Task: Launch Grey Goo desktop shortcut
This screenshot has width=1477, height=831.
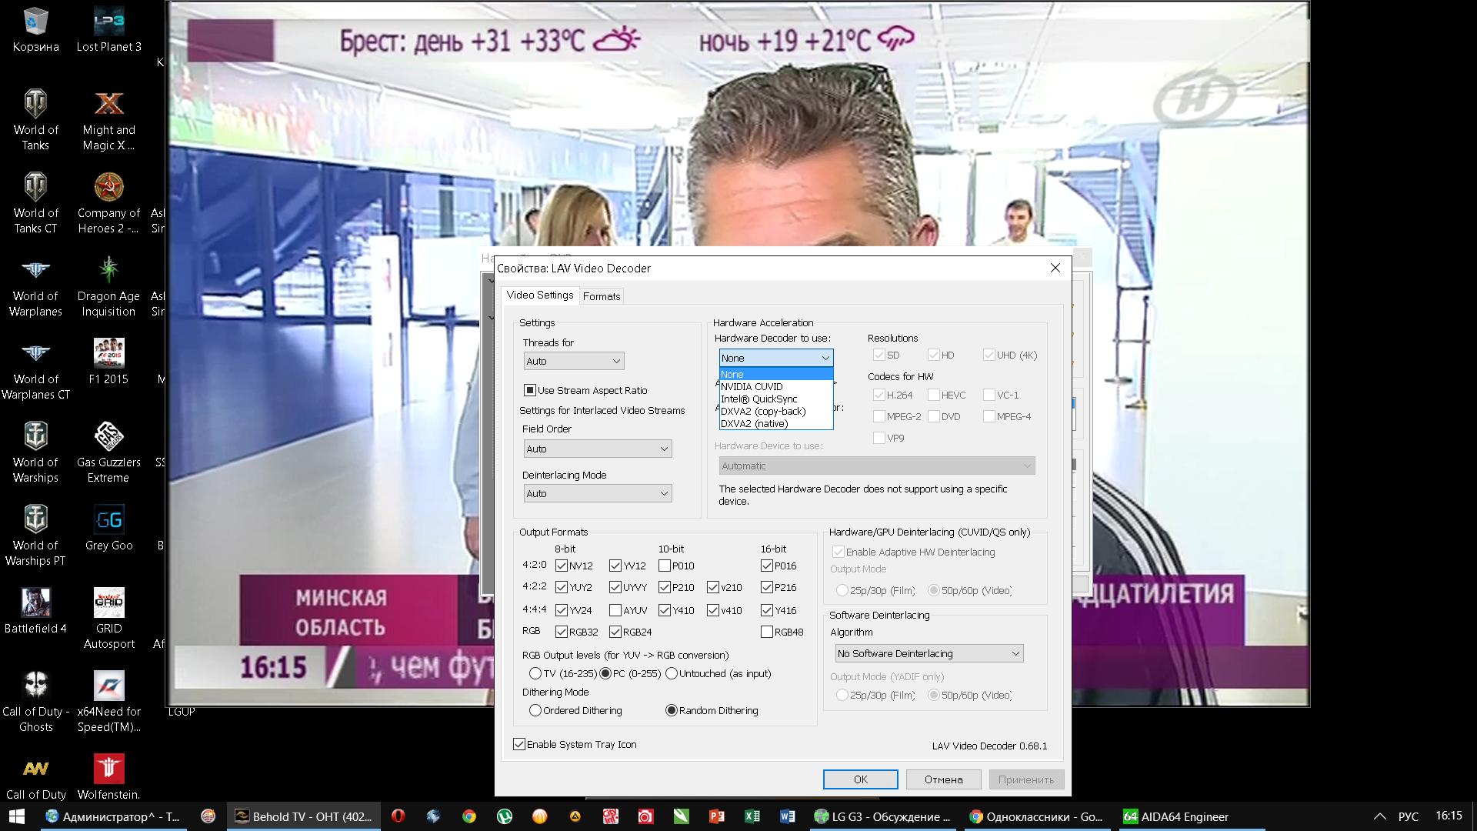Action: 108,527
